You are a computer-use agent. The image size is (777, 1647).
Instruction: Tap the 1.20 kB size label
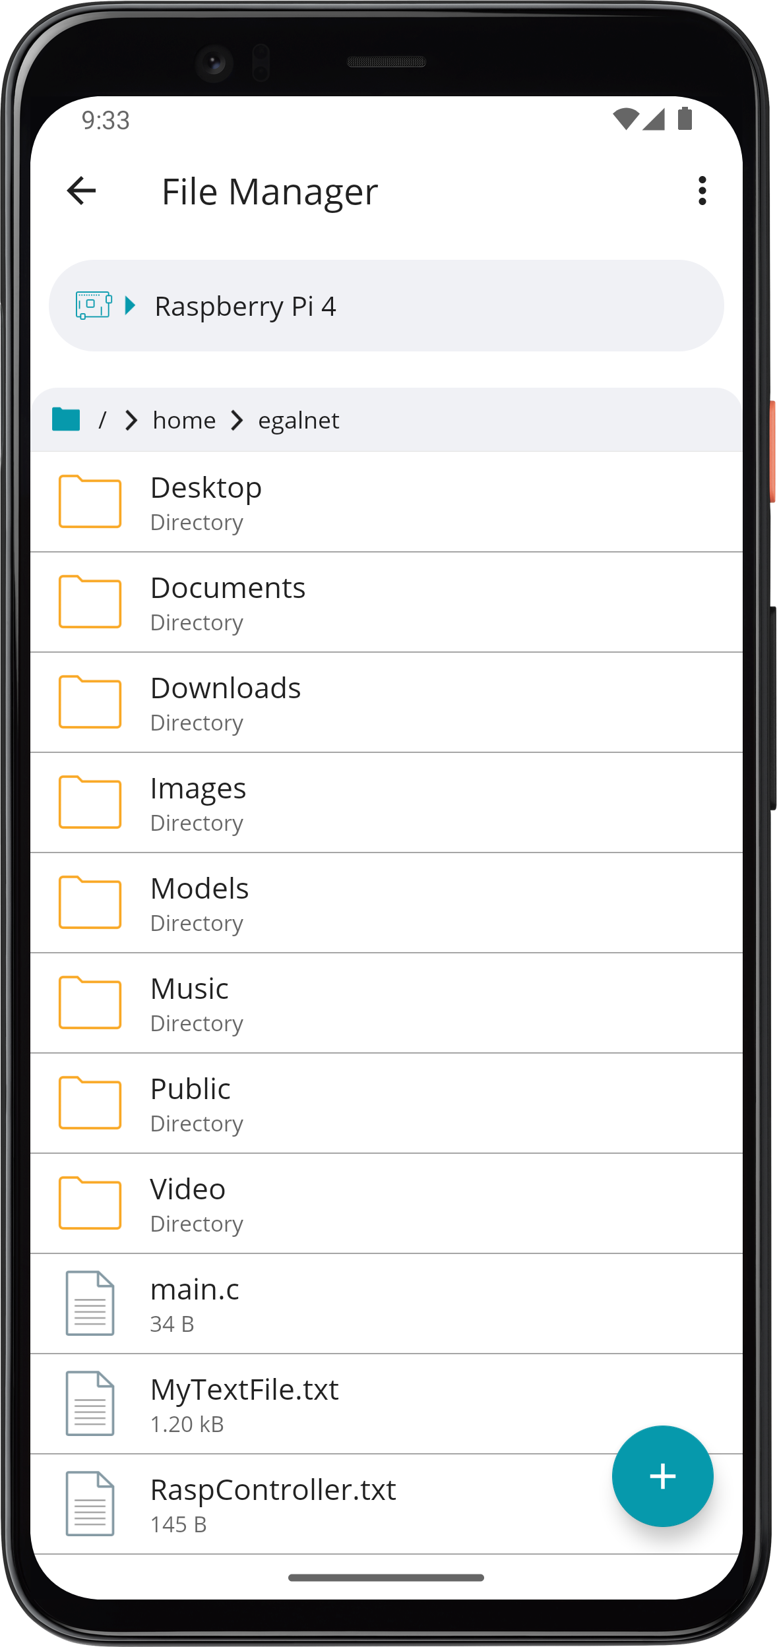tap(187, 1424)
